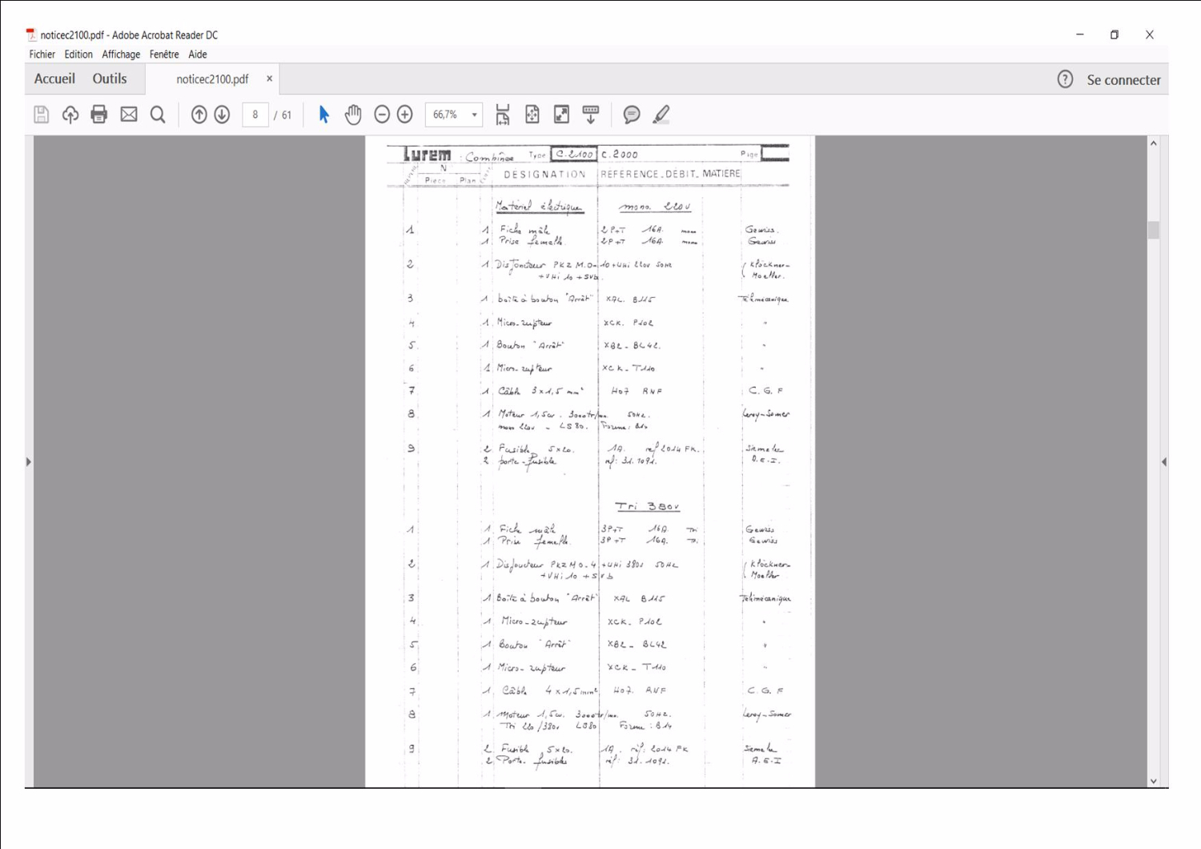Select the highlight pen tool

[x=661, y=115]
